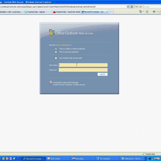161x161 pixels.
Task: Click the Print icon in command bar
Action: click(x=154, y=12)
